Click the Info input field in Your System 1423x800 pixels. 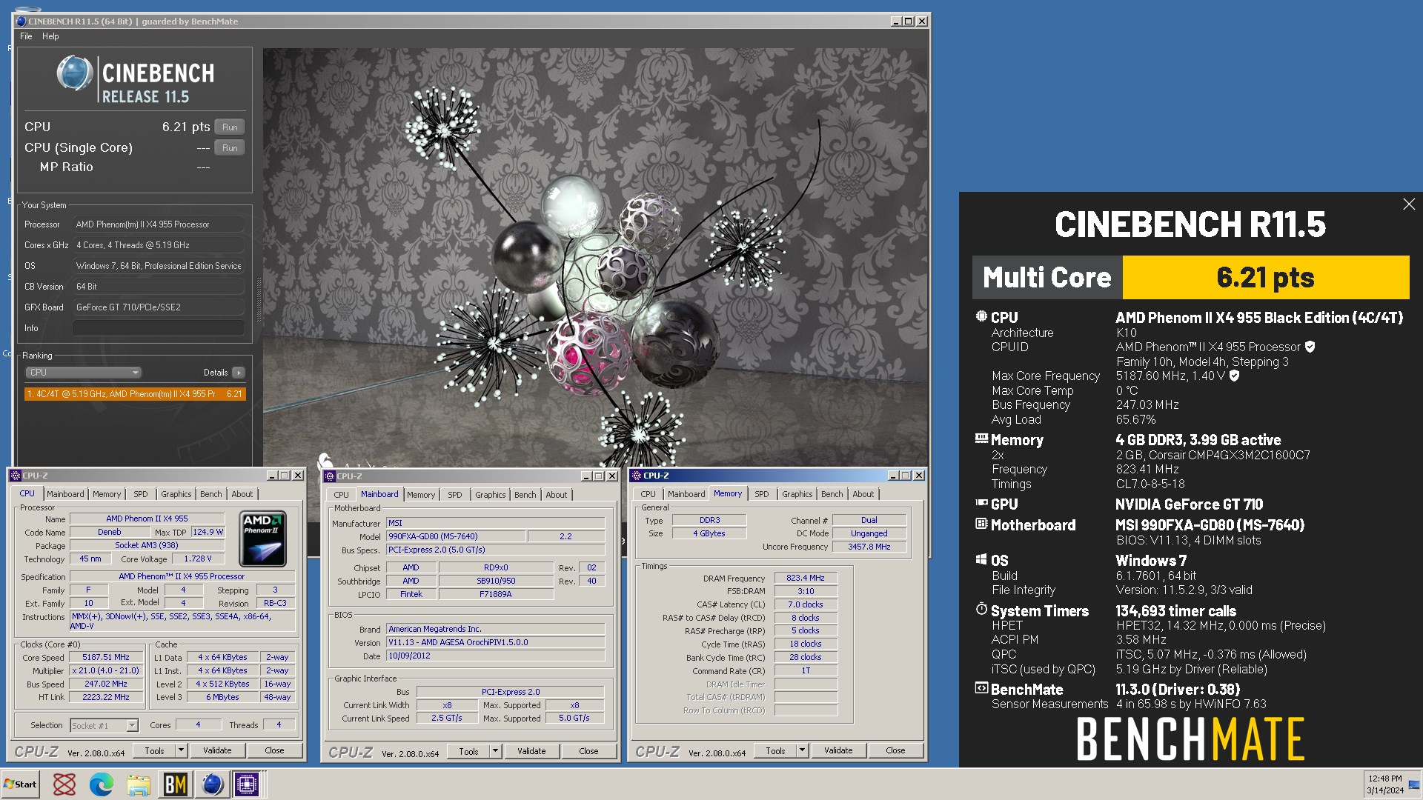159,328
